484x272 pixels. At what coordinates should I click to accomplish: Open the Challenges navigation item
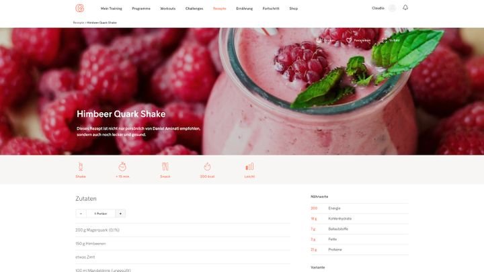[x=194, y=9]
